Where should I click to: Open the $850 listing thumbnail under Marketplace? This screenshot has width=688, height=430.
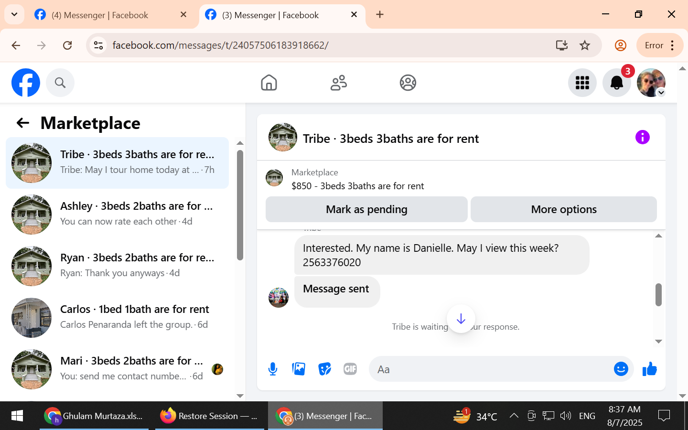(x=274, y=178)
